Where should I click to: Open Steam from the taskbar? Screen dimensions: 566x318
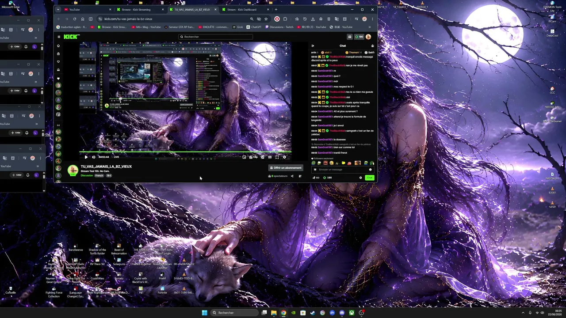tap(313, 313)
